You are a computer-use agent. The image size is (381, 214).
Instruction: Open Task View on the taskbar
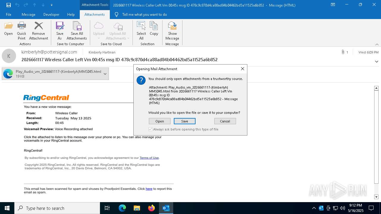tap(107, 208)
